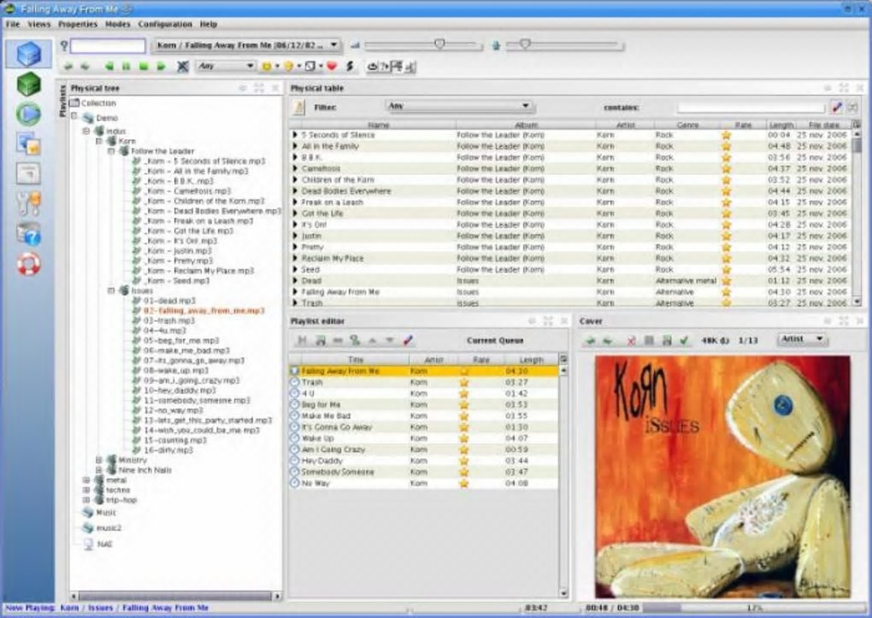Image resolution: width=872 pixels, height=618 pixels.
Task: Click the green checkmark default cover icon
Action: 684,340
